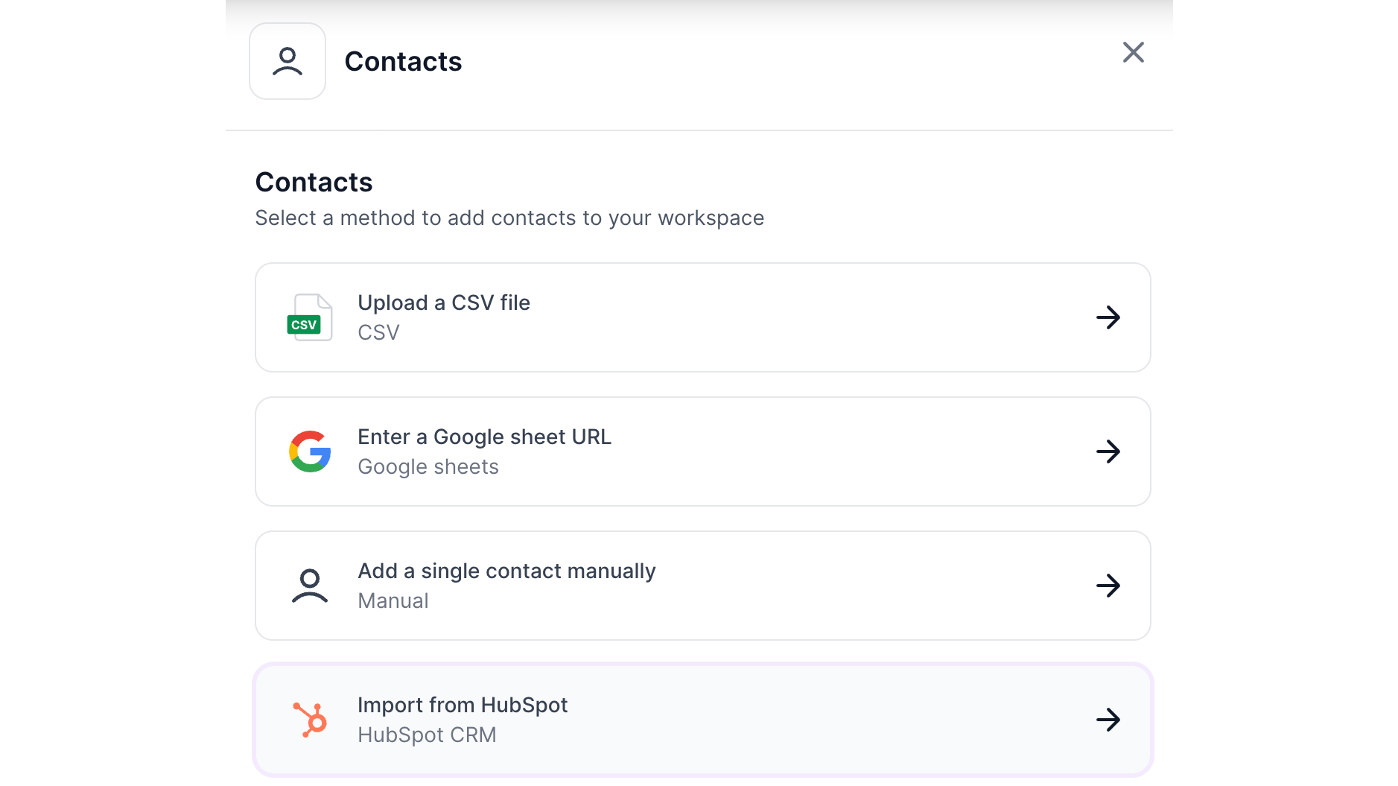The width and height of the screenshot is (1398, 786).
Task: Click the Contacts title in the header
Action: pyautogui.click(x=403, y=62)
